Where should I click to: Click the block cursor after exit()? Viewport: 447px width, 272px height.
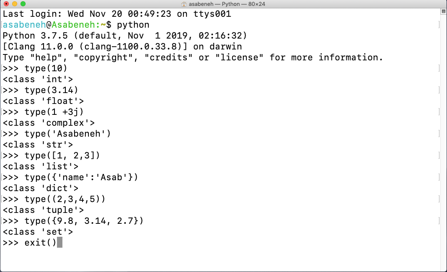(60, 242)
